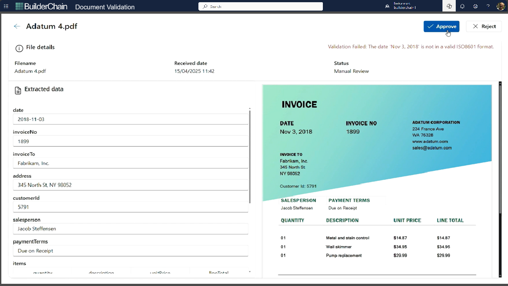The width and height of the screenshot is (508, 286).
Task: Open the Copilot panel icon
Action: [x=449, y=6]
